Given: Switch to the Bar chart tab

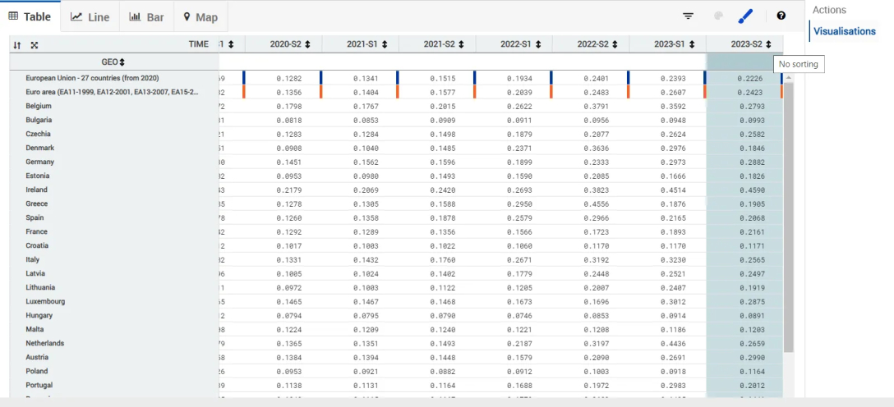Looking at the screenshot, I should coord(147,17).
